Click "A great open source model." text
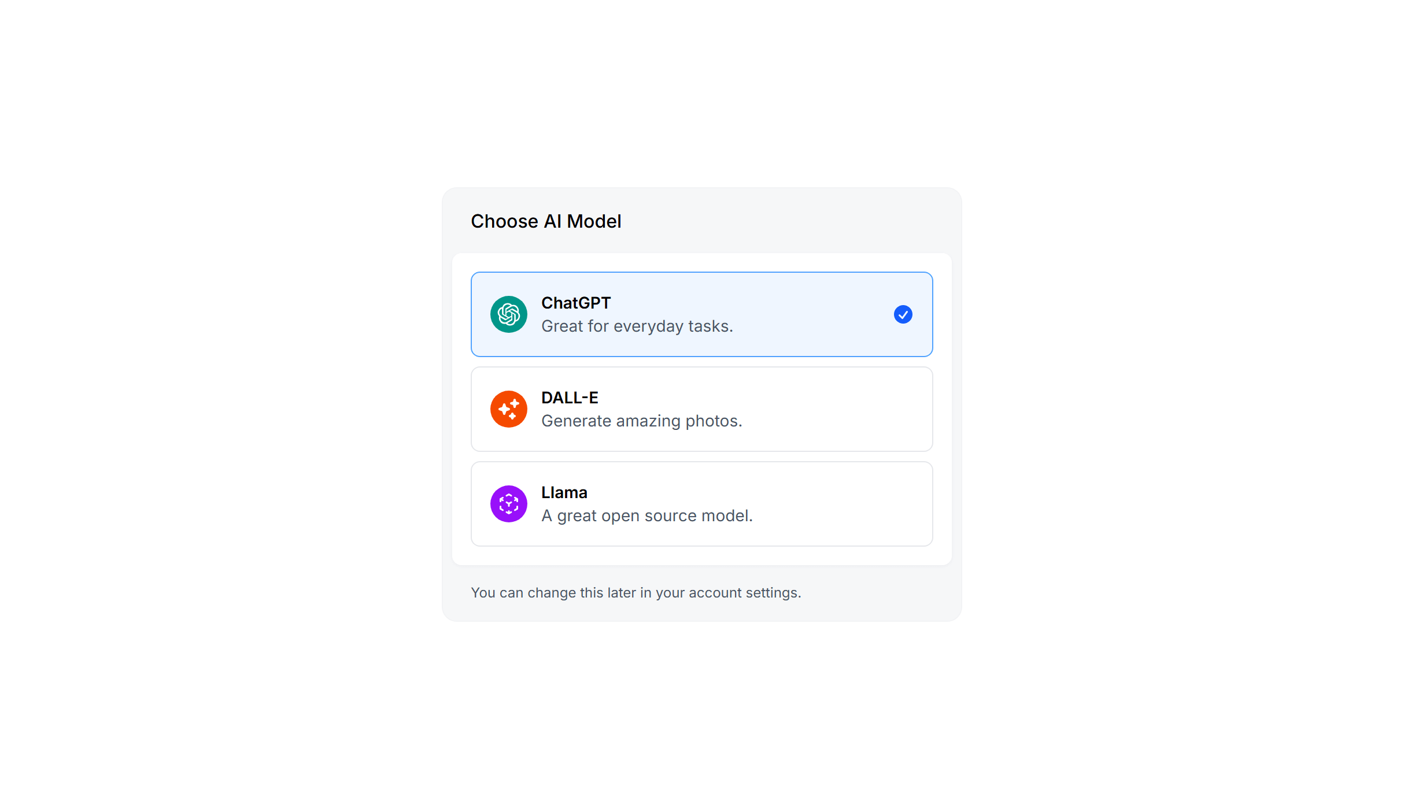This screenshot has width=1404, height=809. coord(646,516)
